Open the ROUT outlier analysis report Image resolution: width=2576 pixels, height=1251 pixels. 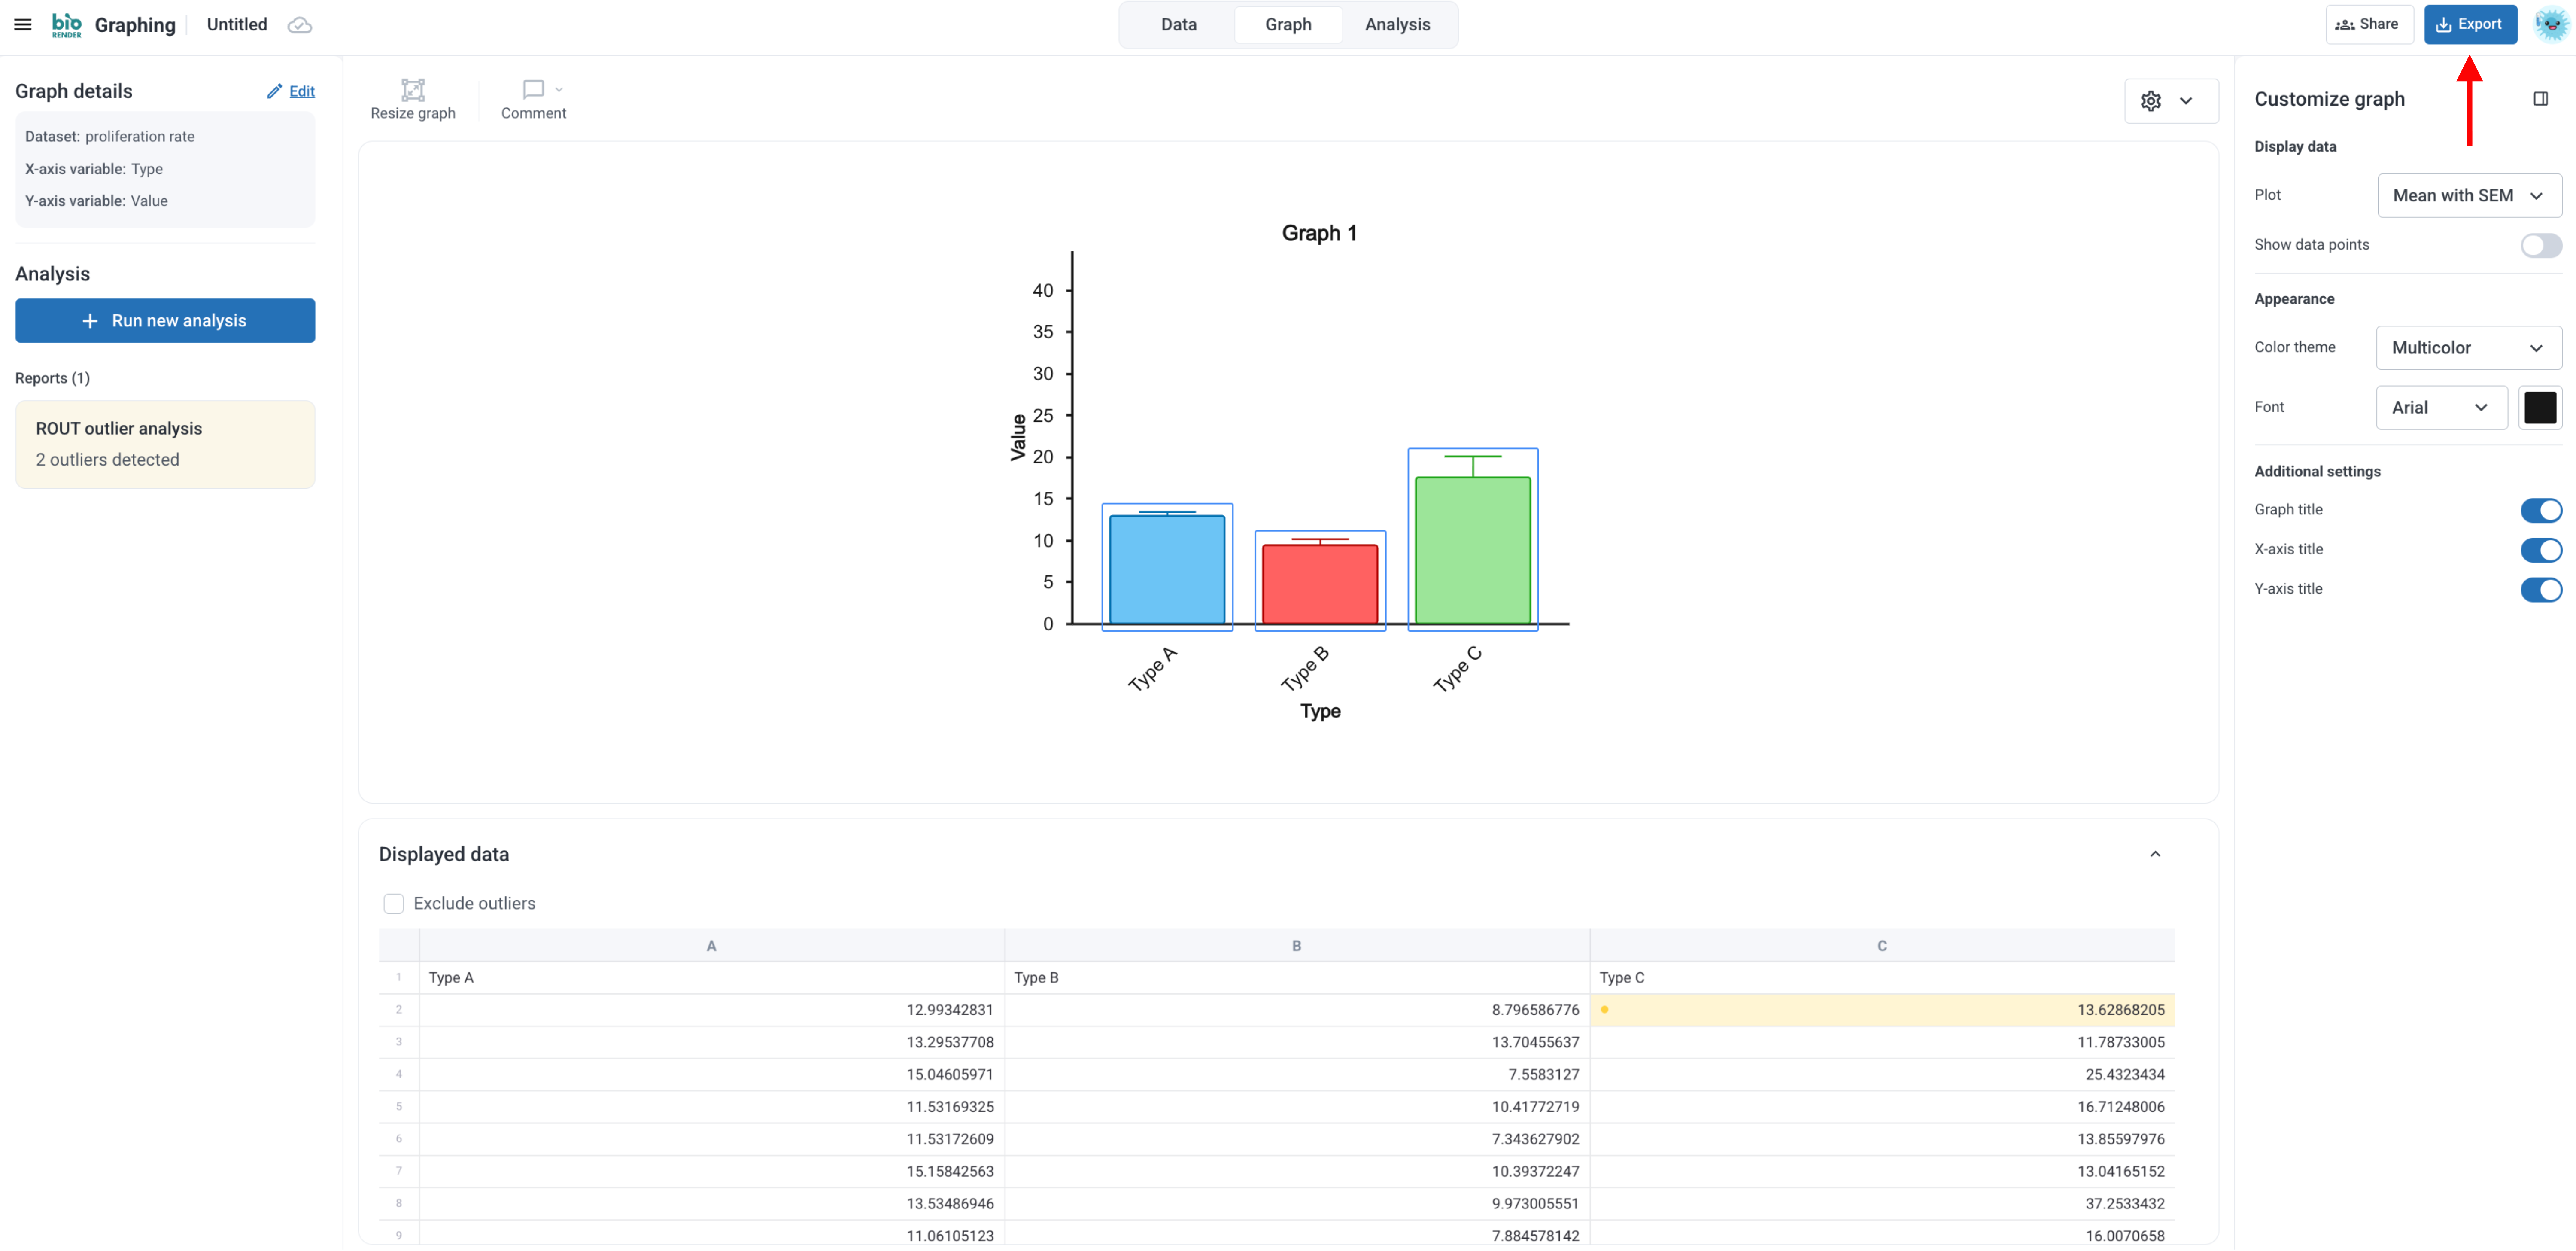click(165, 444)
